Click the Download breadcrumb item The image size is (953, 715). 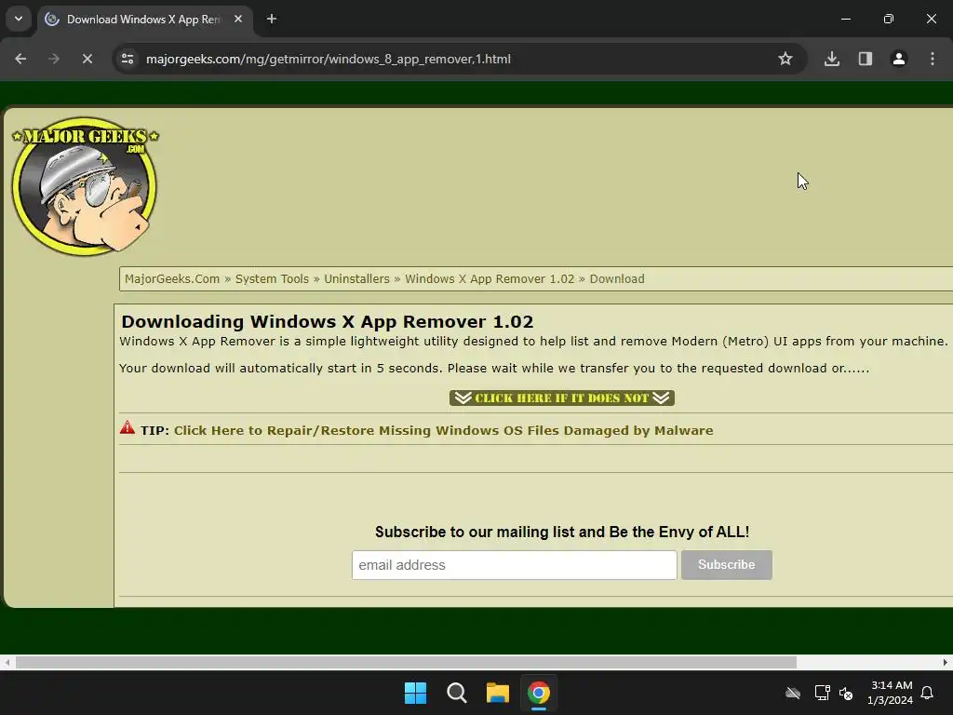[x=617, y=279]
